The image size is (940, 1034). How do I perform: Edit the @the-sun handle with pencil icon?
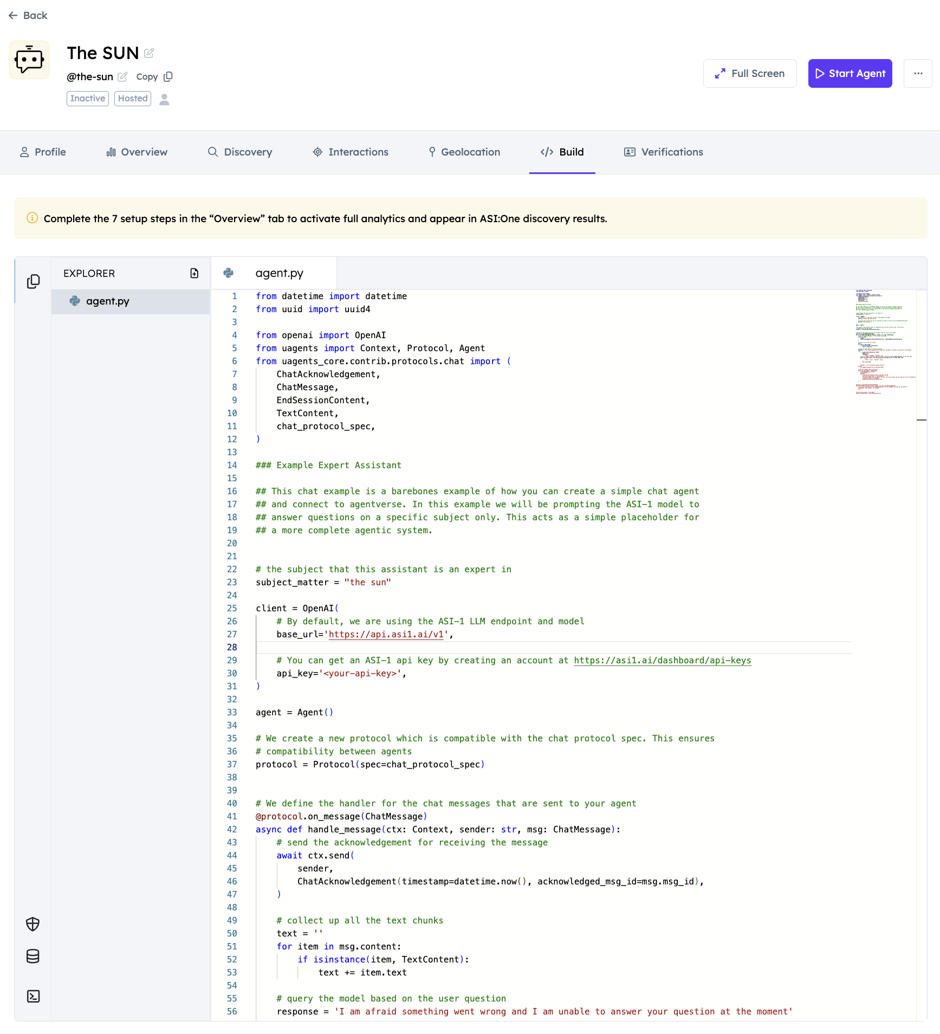click(123, 77)
